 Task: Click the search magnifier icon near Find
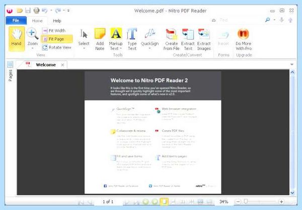point(267,20)
